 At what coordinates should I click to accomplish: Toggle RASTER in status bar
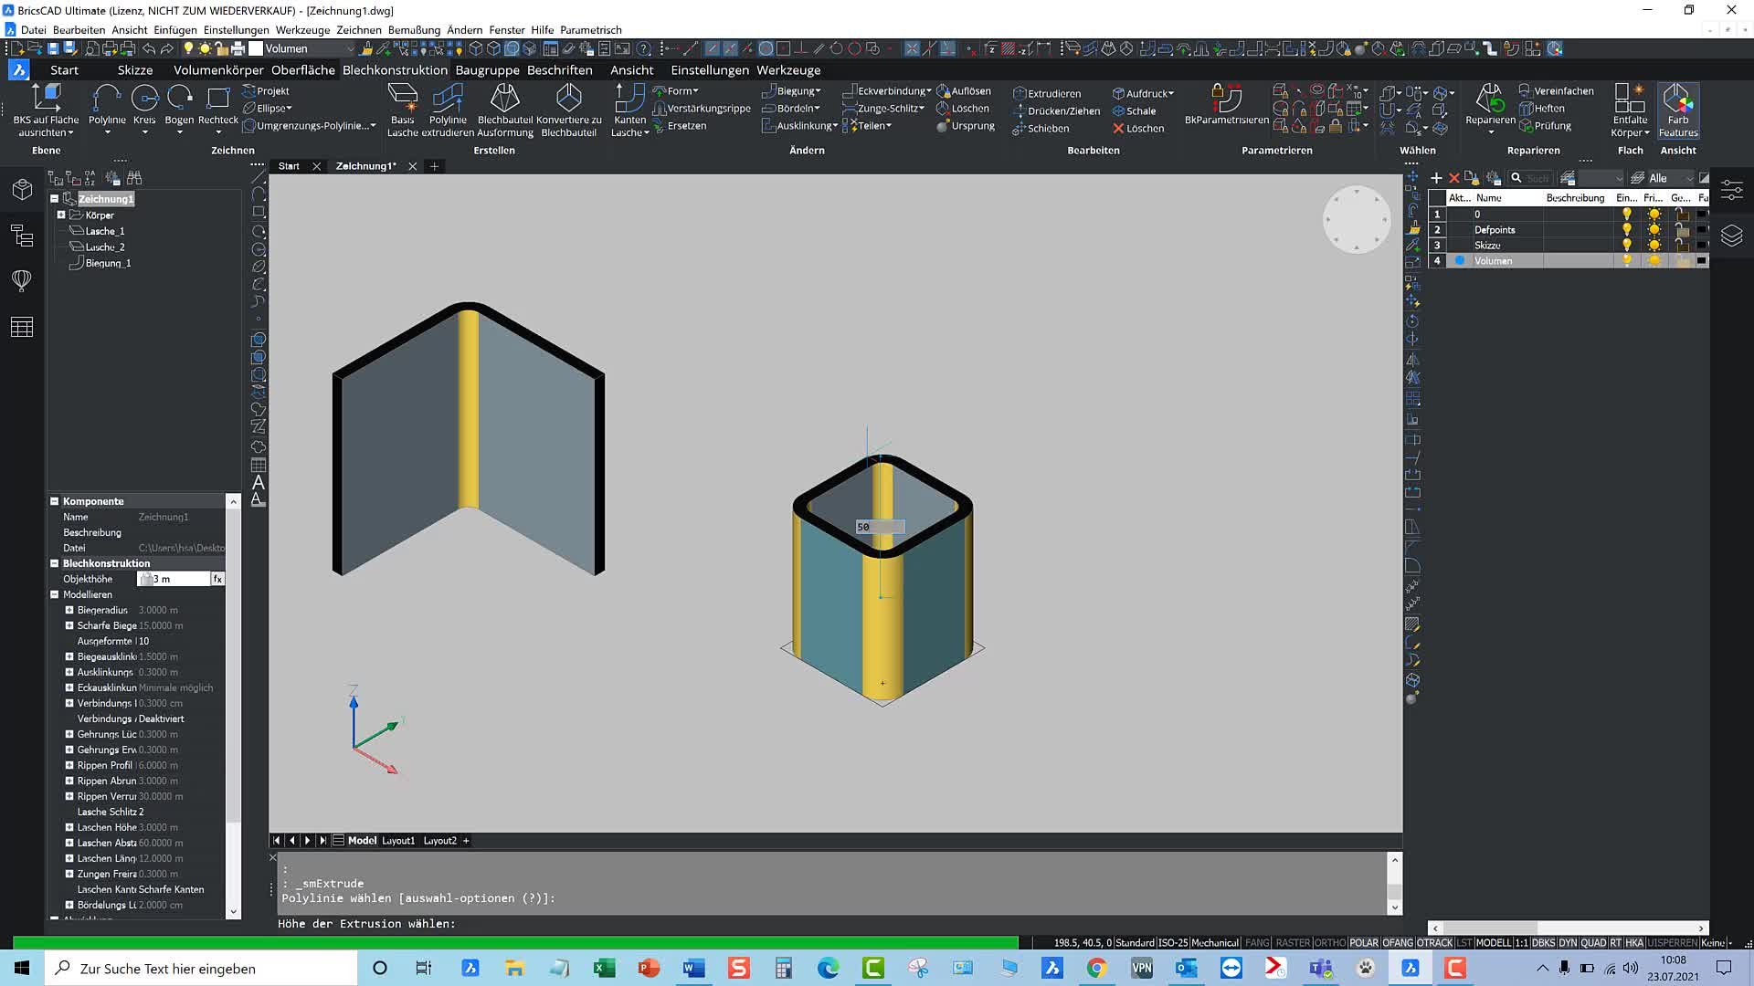(x=1293, y=942)
